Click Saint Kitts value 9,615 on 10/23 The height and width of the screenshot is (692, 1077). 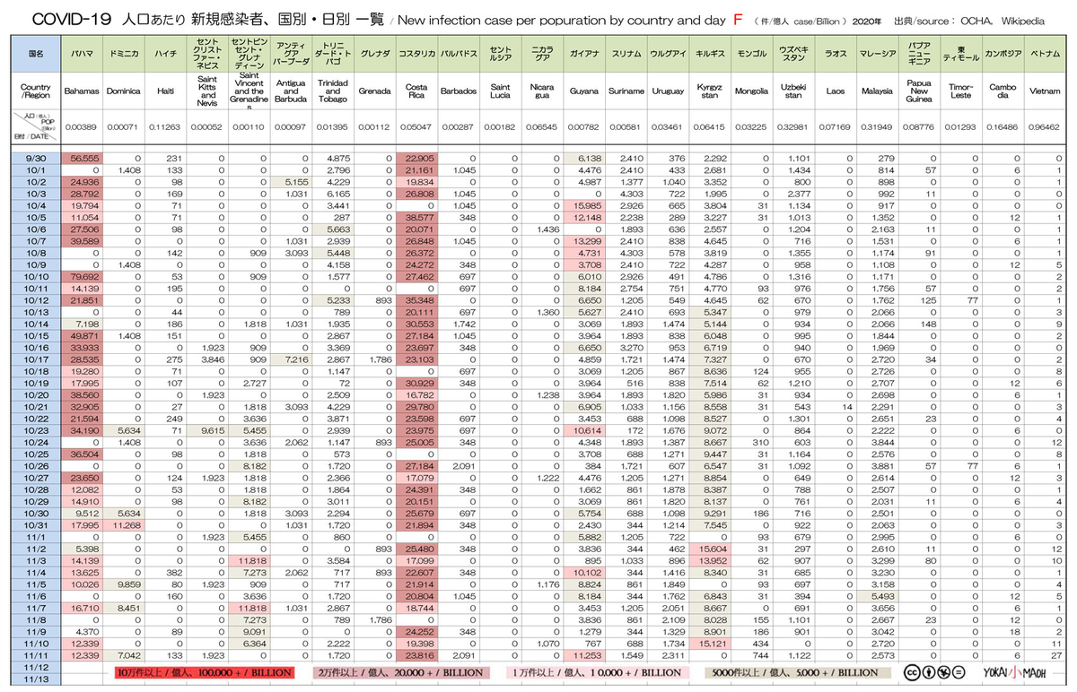(x=206, y=429)
